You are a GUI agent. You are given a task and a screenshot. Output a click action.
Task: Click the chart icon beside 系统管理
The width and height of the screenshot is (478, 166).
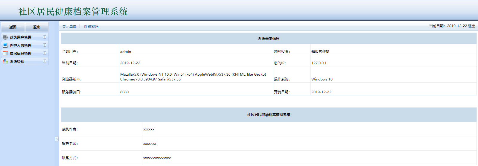tap(5, 61)
